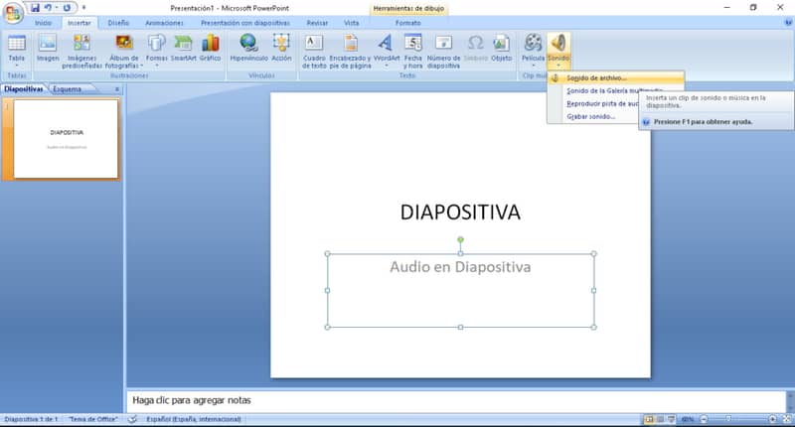The width and height of the screenshot is (795, 427).
Task: Click the DIAPOSITIVA title text on the slide
Action: pos(460,213)
